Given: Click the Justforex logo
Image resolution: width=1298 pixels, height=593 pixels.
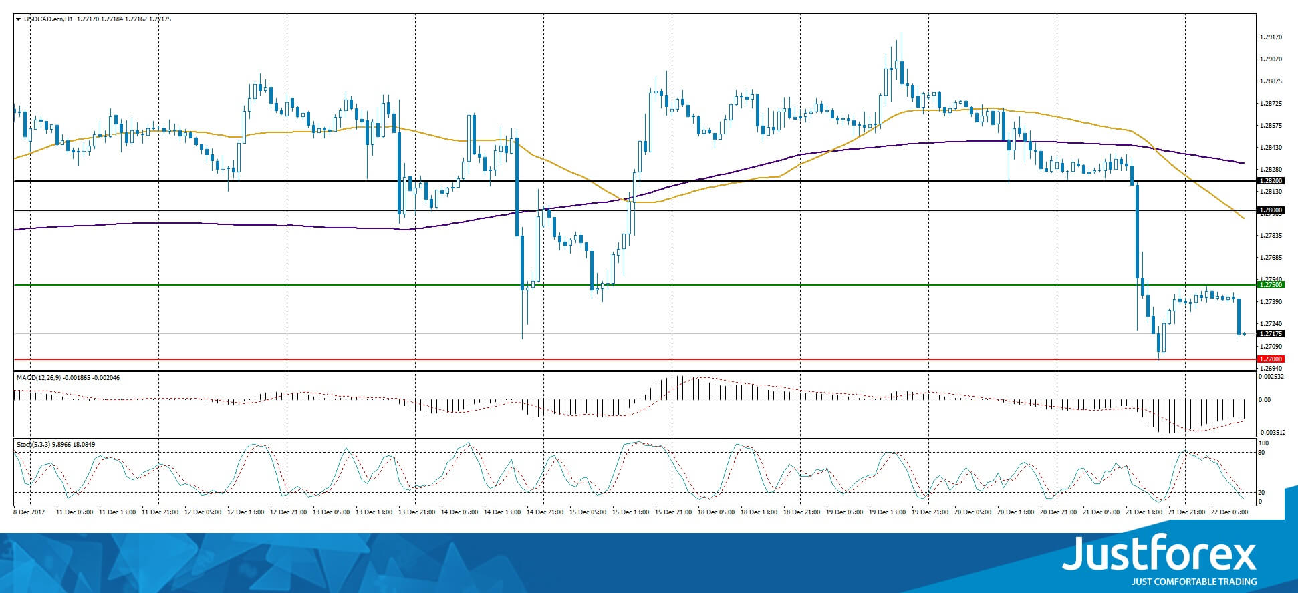Looking at the screenshot, I should [1160, 560].
